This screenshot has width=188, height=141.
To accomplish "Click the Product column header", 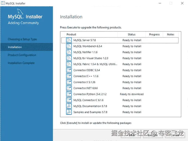I will 71,34.
